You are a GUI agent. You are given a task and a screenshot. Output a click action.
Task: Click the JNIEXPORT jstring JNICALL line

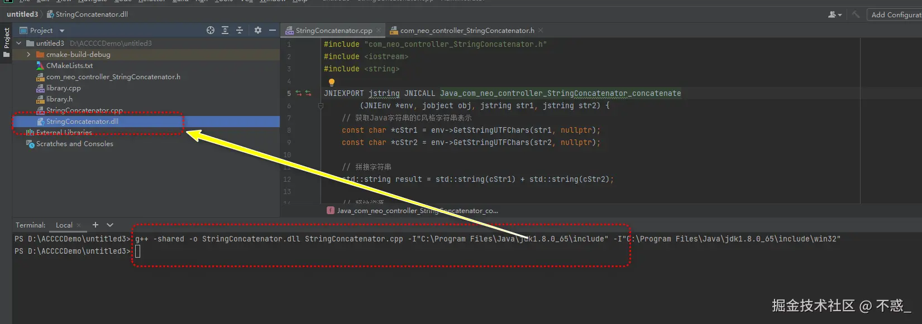[x=502, y=93]
